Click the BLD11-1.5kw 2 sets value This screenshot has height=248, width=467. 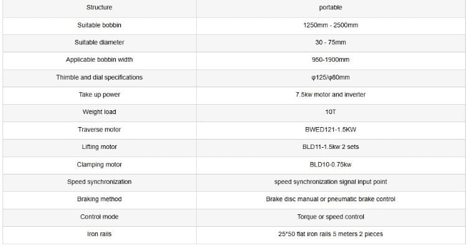(331, 146)
